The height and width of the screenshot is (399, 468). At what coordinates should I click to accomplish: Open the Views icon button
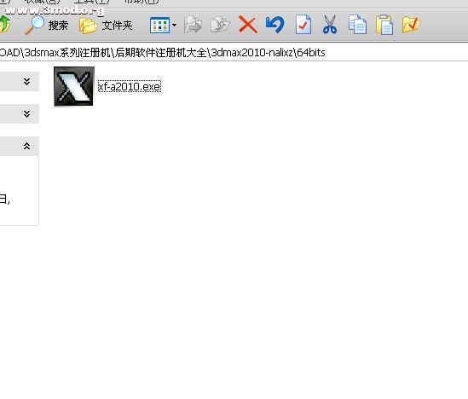click(x=159, y=25)
